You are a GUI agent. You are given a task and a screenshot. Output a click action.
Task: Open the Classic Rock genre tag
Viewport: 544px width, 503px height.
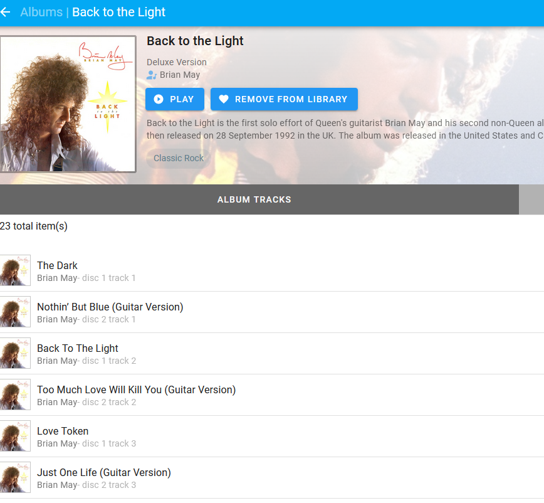178,158
